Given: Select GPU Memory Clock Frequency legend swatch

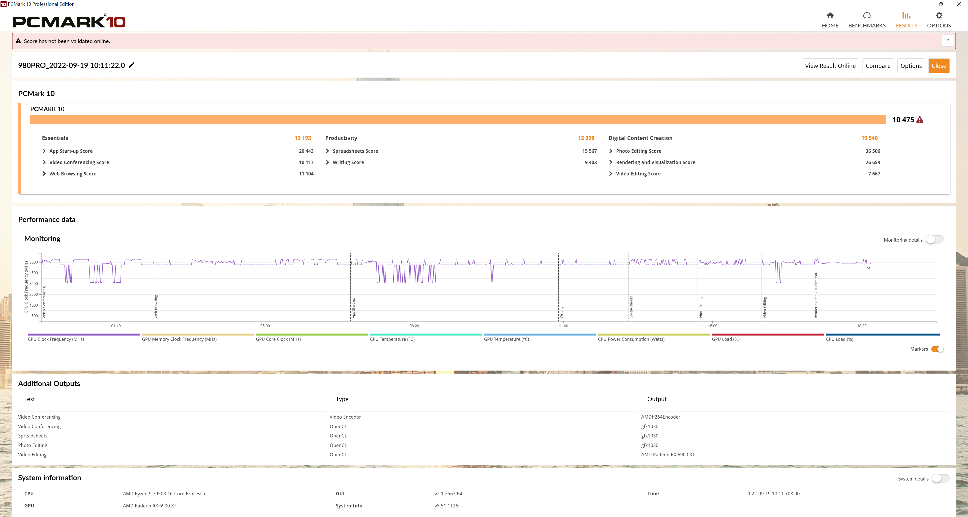Looking at the screenshot, I should click(198, 334).
